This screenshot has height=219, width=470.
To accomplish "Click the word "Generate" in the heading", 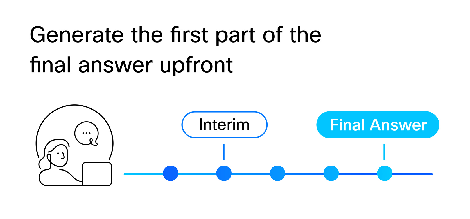I will coord(77,35).
